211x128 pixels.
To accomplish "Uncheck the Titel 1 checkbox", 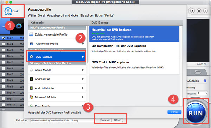I will [4, 38].
